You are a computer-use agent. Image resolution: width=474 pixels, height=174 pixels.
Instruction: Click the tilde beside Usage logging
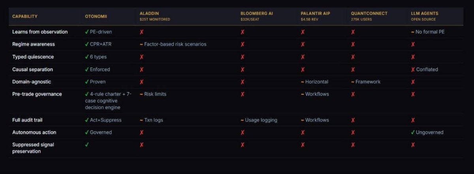click(242, 120)
